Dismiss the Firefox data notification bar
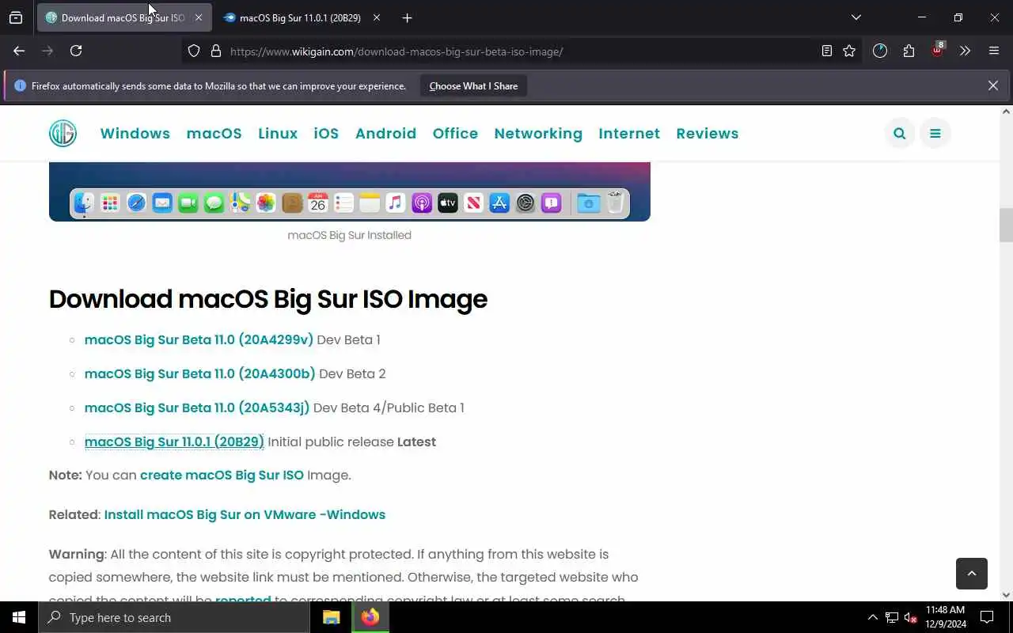 tap(992, 85)
